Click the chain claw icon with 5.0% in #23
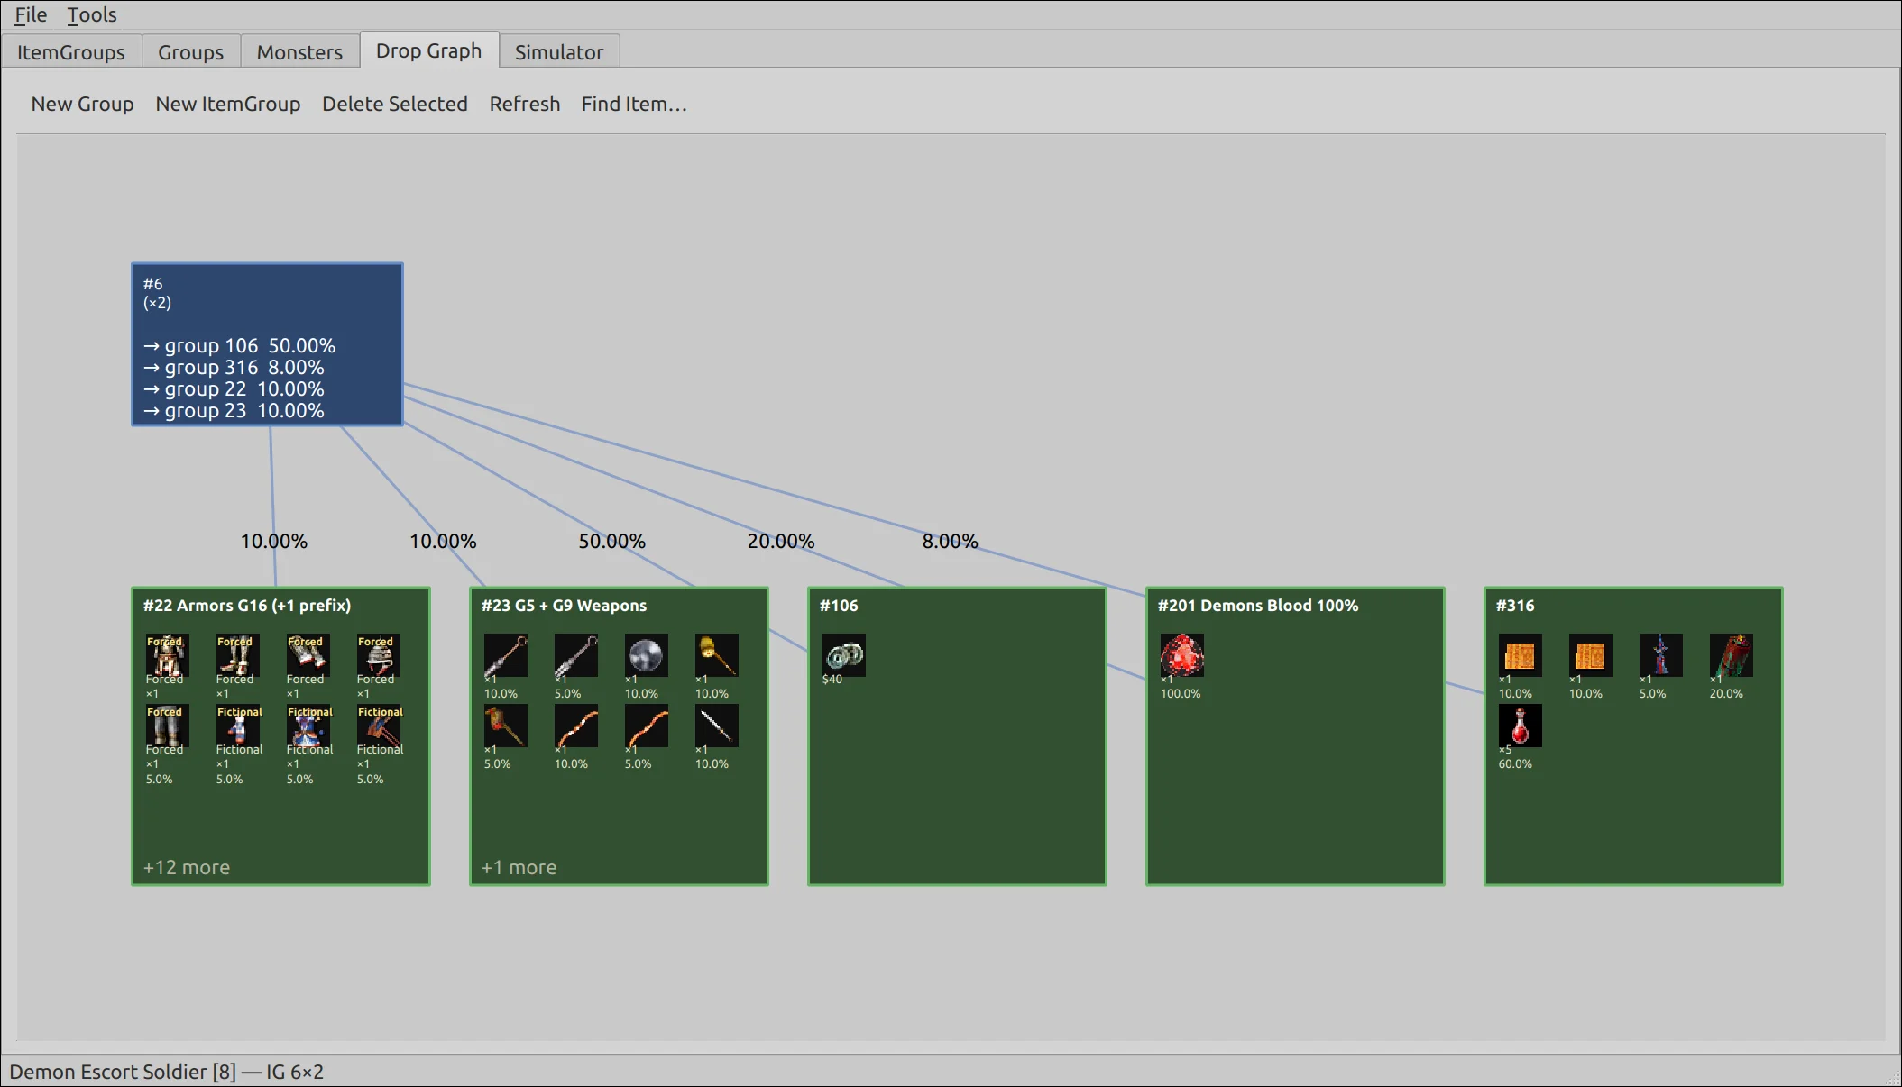The width and height of the screenshot is (1902, 1087). [575, 655]
